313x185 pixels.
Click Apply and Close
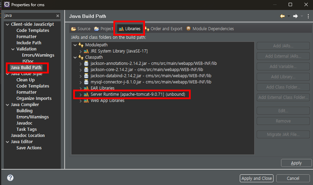[x=257, y=178]
